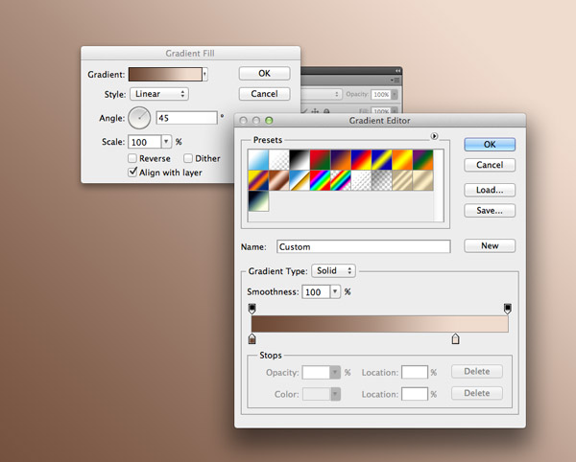Expand the Smoothness value dropdown arrow
The image size is (576, 462).
tap(335, 292)
